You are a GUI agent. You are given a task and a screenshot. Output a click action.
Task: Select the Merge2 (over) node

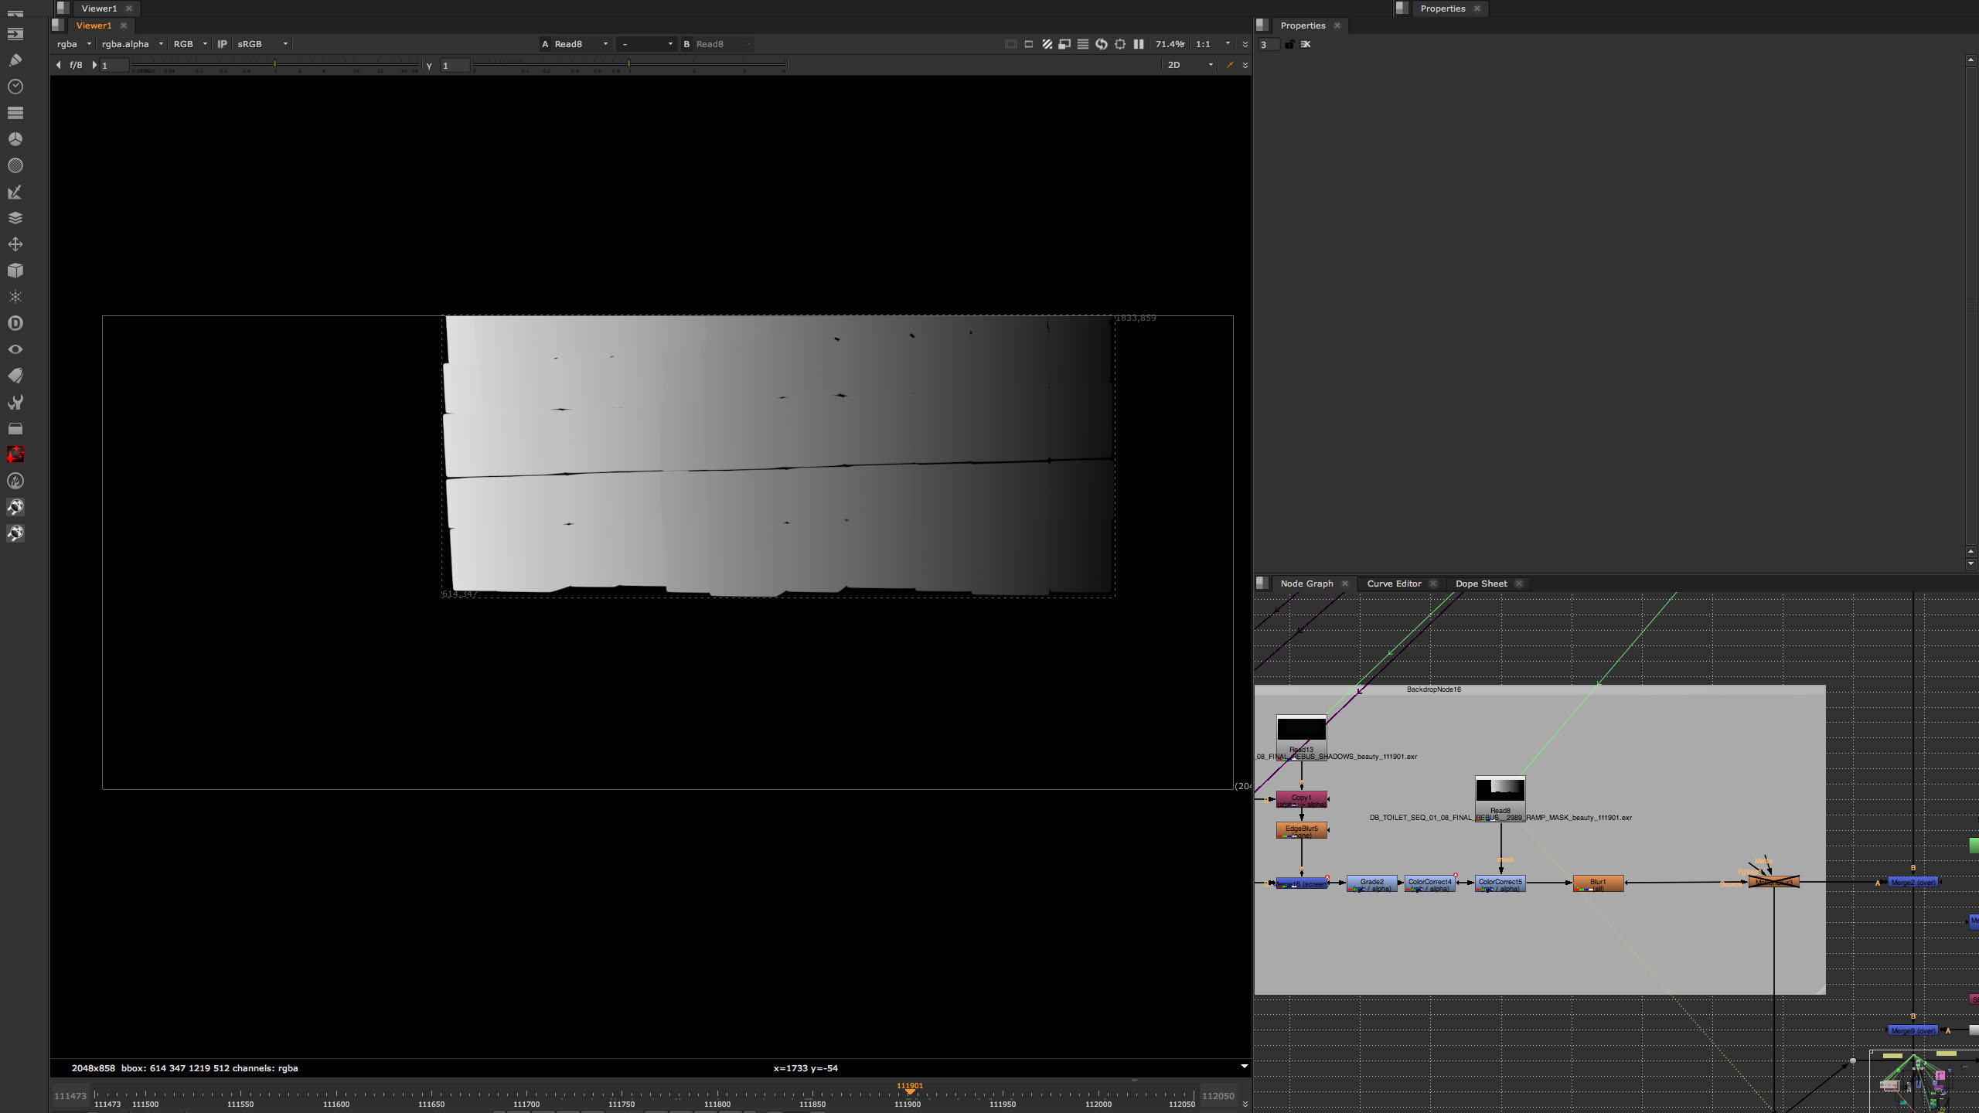pos(1913,882)
